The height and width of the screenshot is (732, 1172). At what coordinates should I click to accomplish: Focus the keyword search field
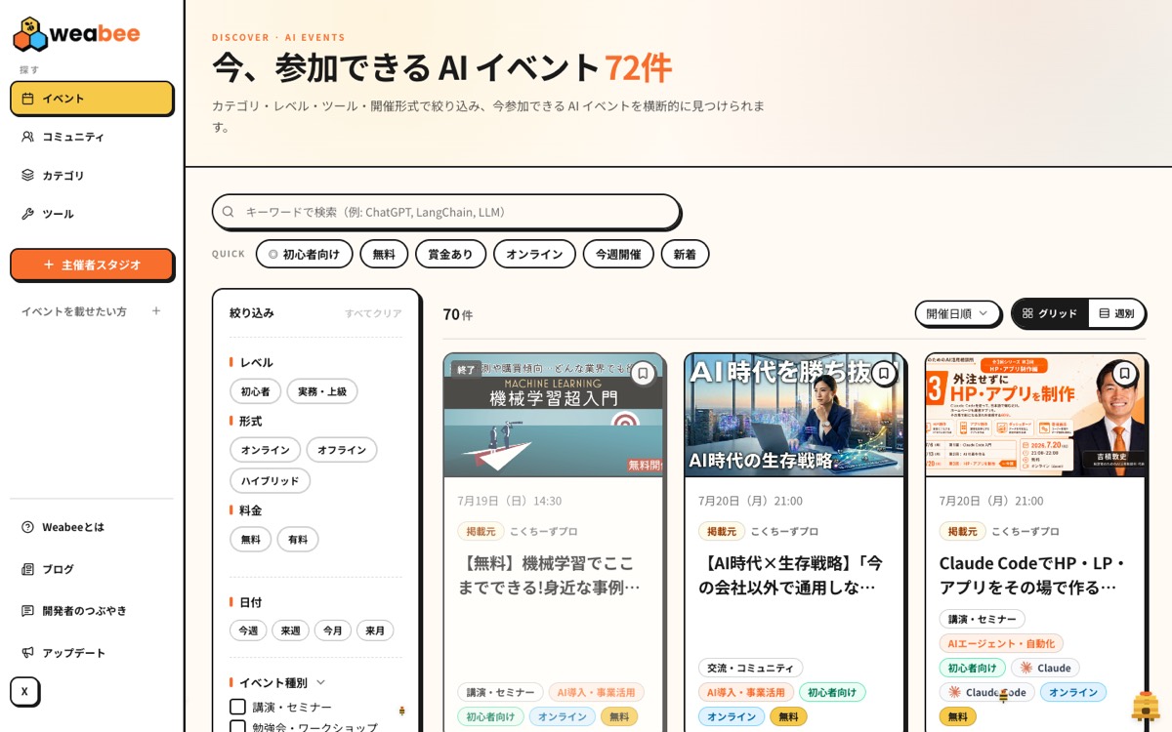pos(446,212)
